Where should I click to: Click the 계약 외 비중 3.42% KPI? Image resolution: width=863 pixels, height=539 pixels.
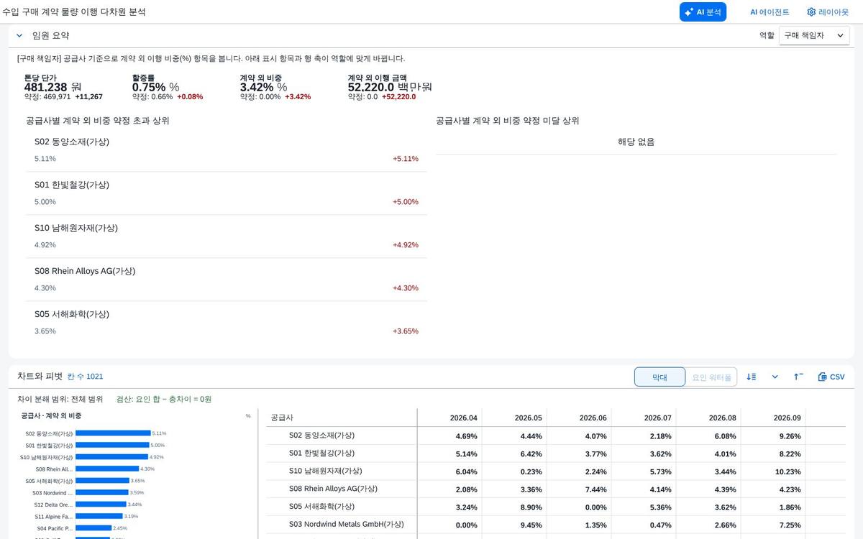pos(275,87)
